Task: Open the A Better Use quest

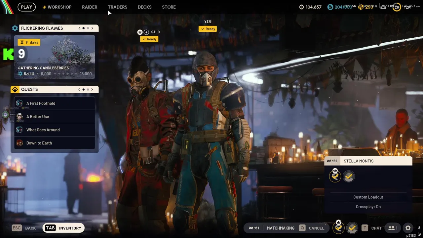Action: pyautogui.click(x=55, y=117)
